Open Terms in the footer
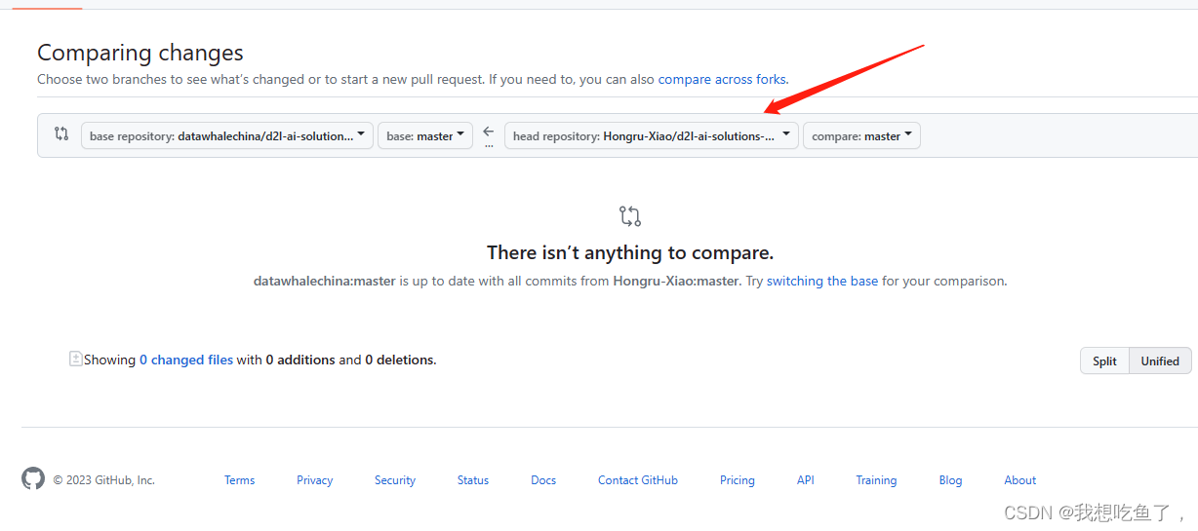 point(239,480)
